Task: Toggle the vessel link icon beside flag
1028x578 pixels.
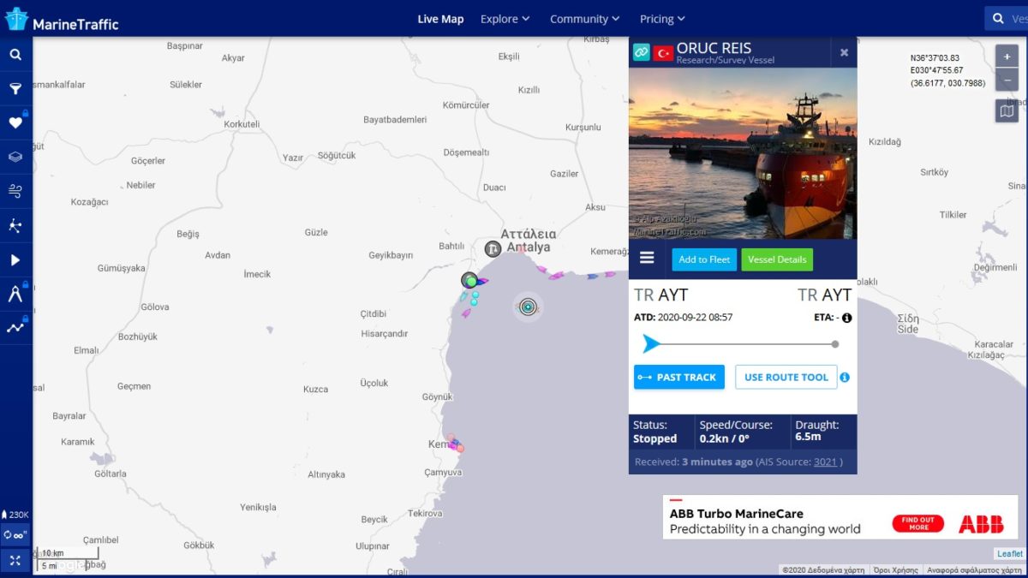Action: coord(641,53)
